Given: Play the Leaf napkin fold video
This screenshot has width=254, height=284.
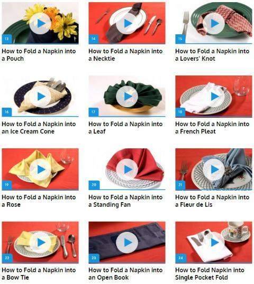Looking at the screenshot, I should [127, 97].
